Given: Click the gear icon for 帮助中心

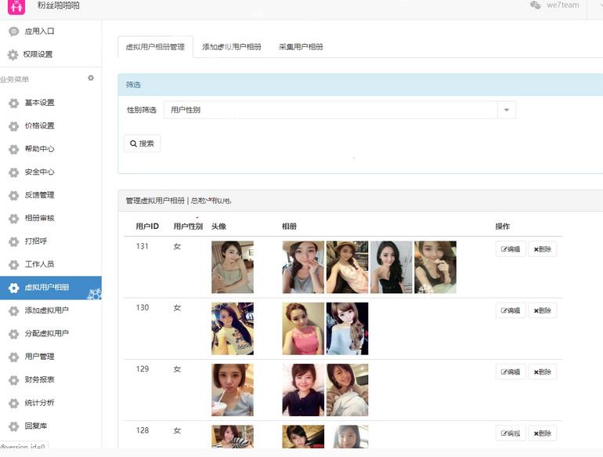Looking at the screenshot, I should (x=13, y=150).
